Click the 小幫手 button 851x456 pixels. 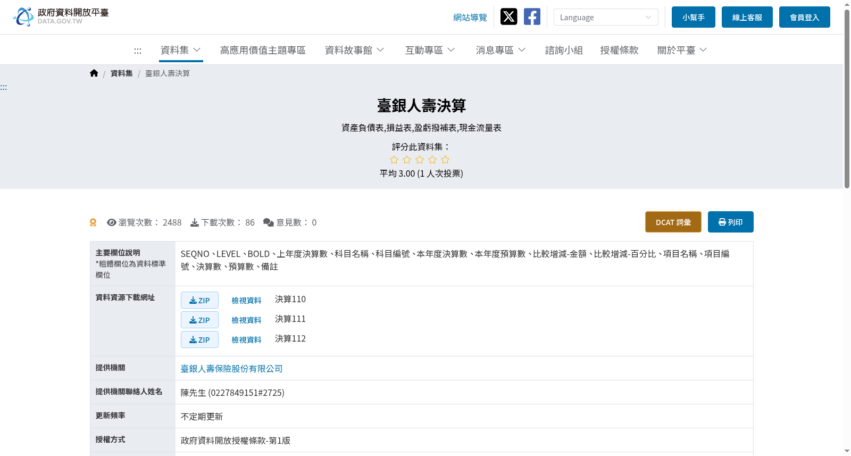694,17
